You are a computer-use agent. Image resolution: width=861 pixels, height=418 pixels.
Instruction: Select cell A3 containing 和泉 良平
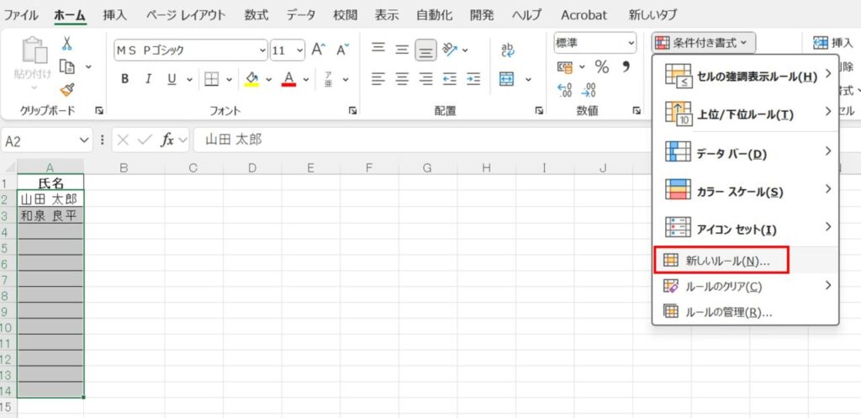pyautogui.click(x=50, y=215)
